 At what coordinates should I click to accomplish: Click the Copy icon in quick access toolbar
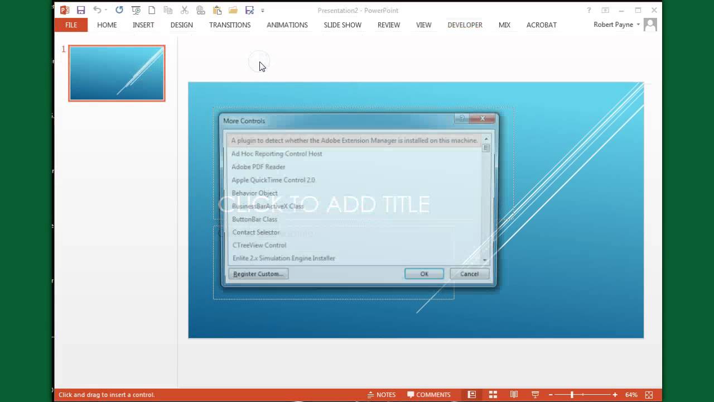tap(168, 10)
